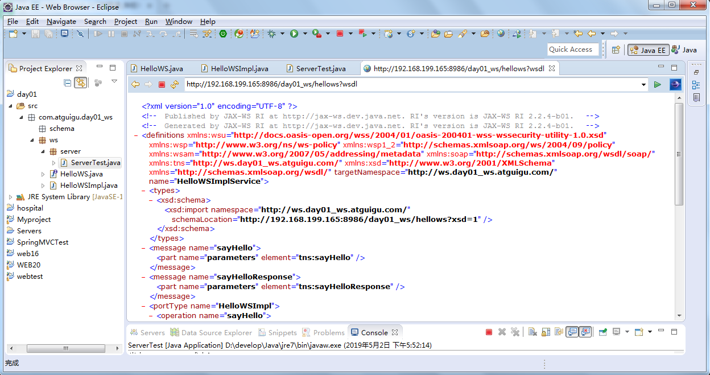Open dropdown arrow next to Debug icon
The image size is (710, 375).
point(282,34)
